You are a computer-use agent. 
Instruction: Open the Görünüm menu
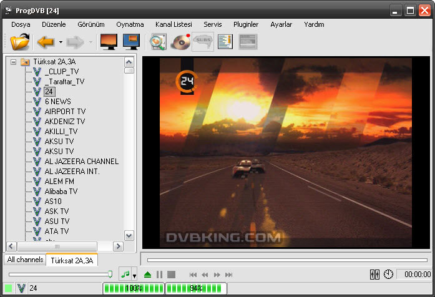pos(91,25)
